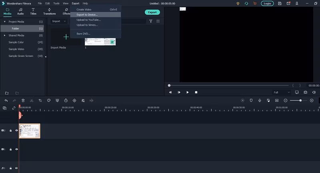Select the Render Preview icon

click(x=242, y=101)
